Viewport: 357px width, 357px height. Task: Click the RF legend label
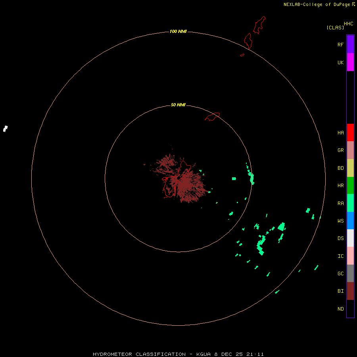tap(340, 44)
